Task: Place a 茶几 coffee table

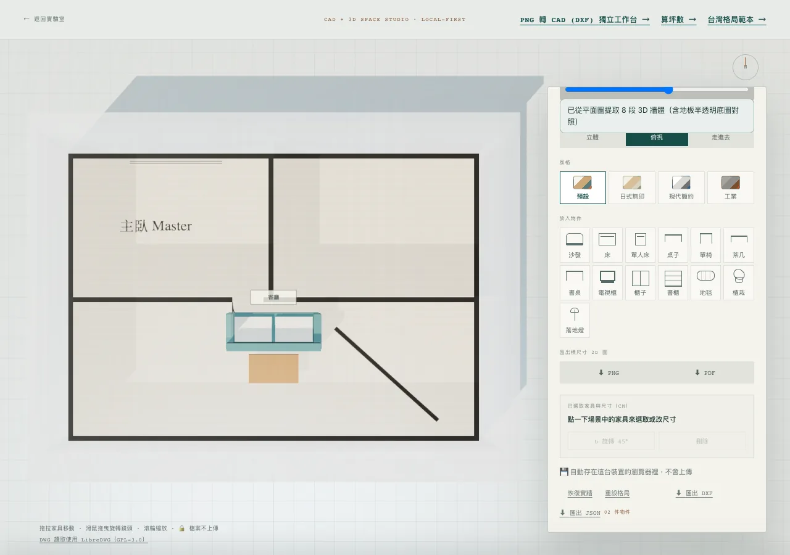Action: [x=738, y=245]
